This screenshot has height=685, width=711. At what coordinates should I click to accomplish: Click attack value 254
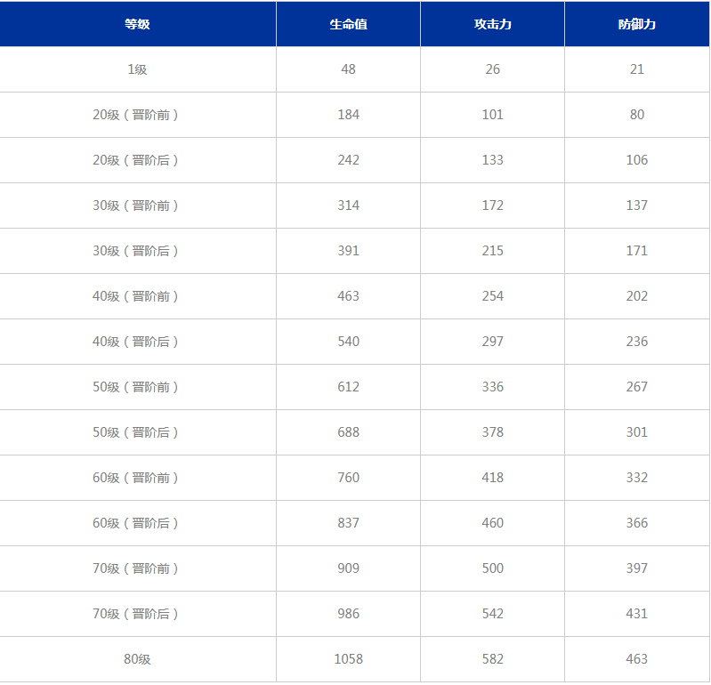pos(492,296)
